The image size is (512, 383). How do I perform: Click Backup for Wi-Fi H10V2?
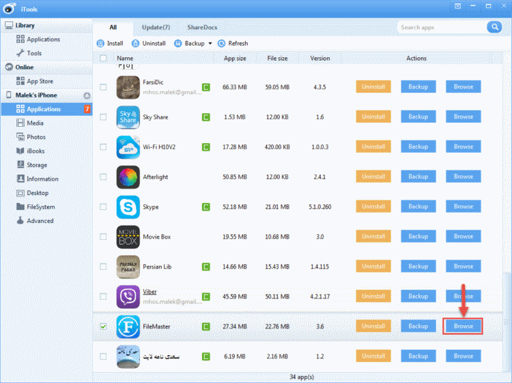point(418,147)
